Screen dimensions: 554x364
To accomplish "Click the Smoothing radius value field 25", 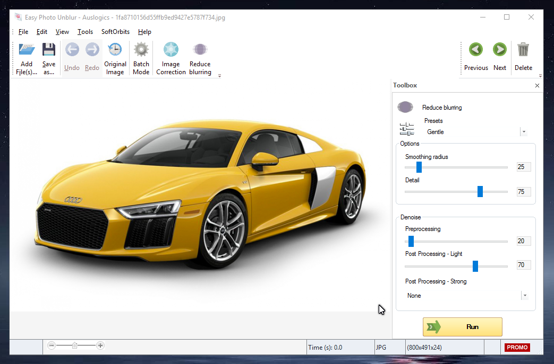I will tap(524, 167).
